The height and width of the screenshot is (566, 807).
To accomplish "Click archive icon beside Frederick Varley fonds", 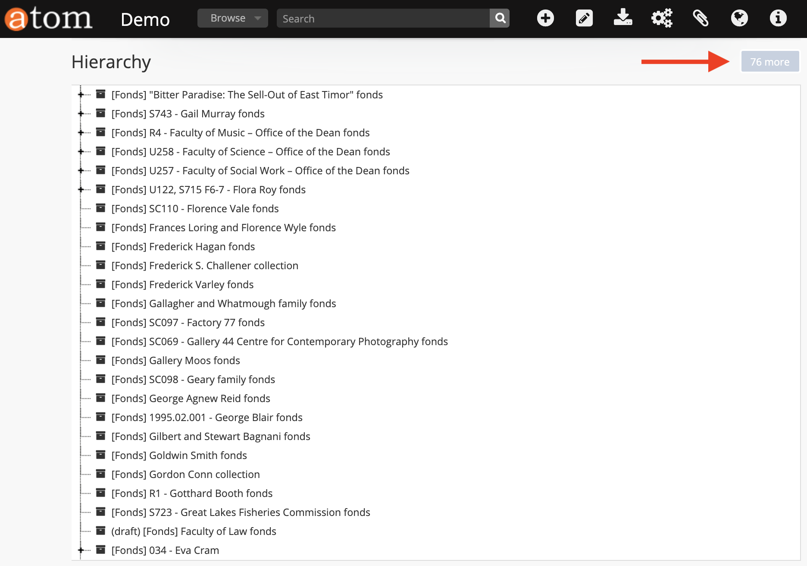I will point(100,284).
